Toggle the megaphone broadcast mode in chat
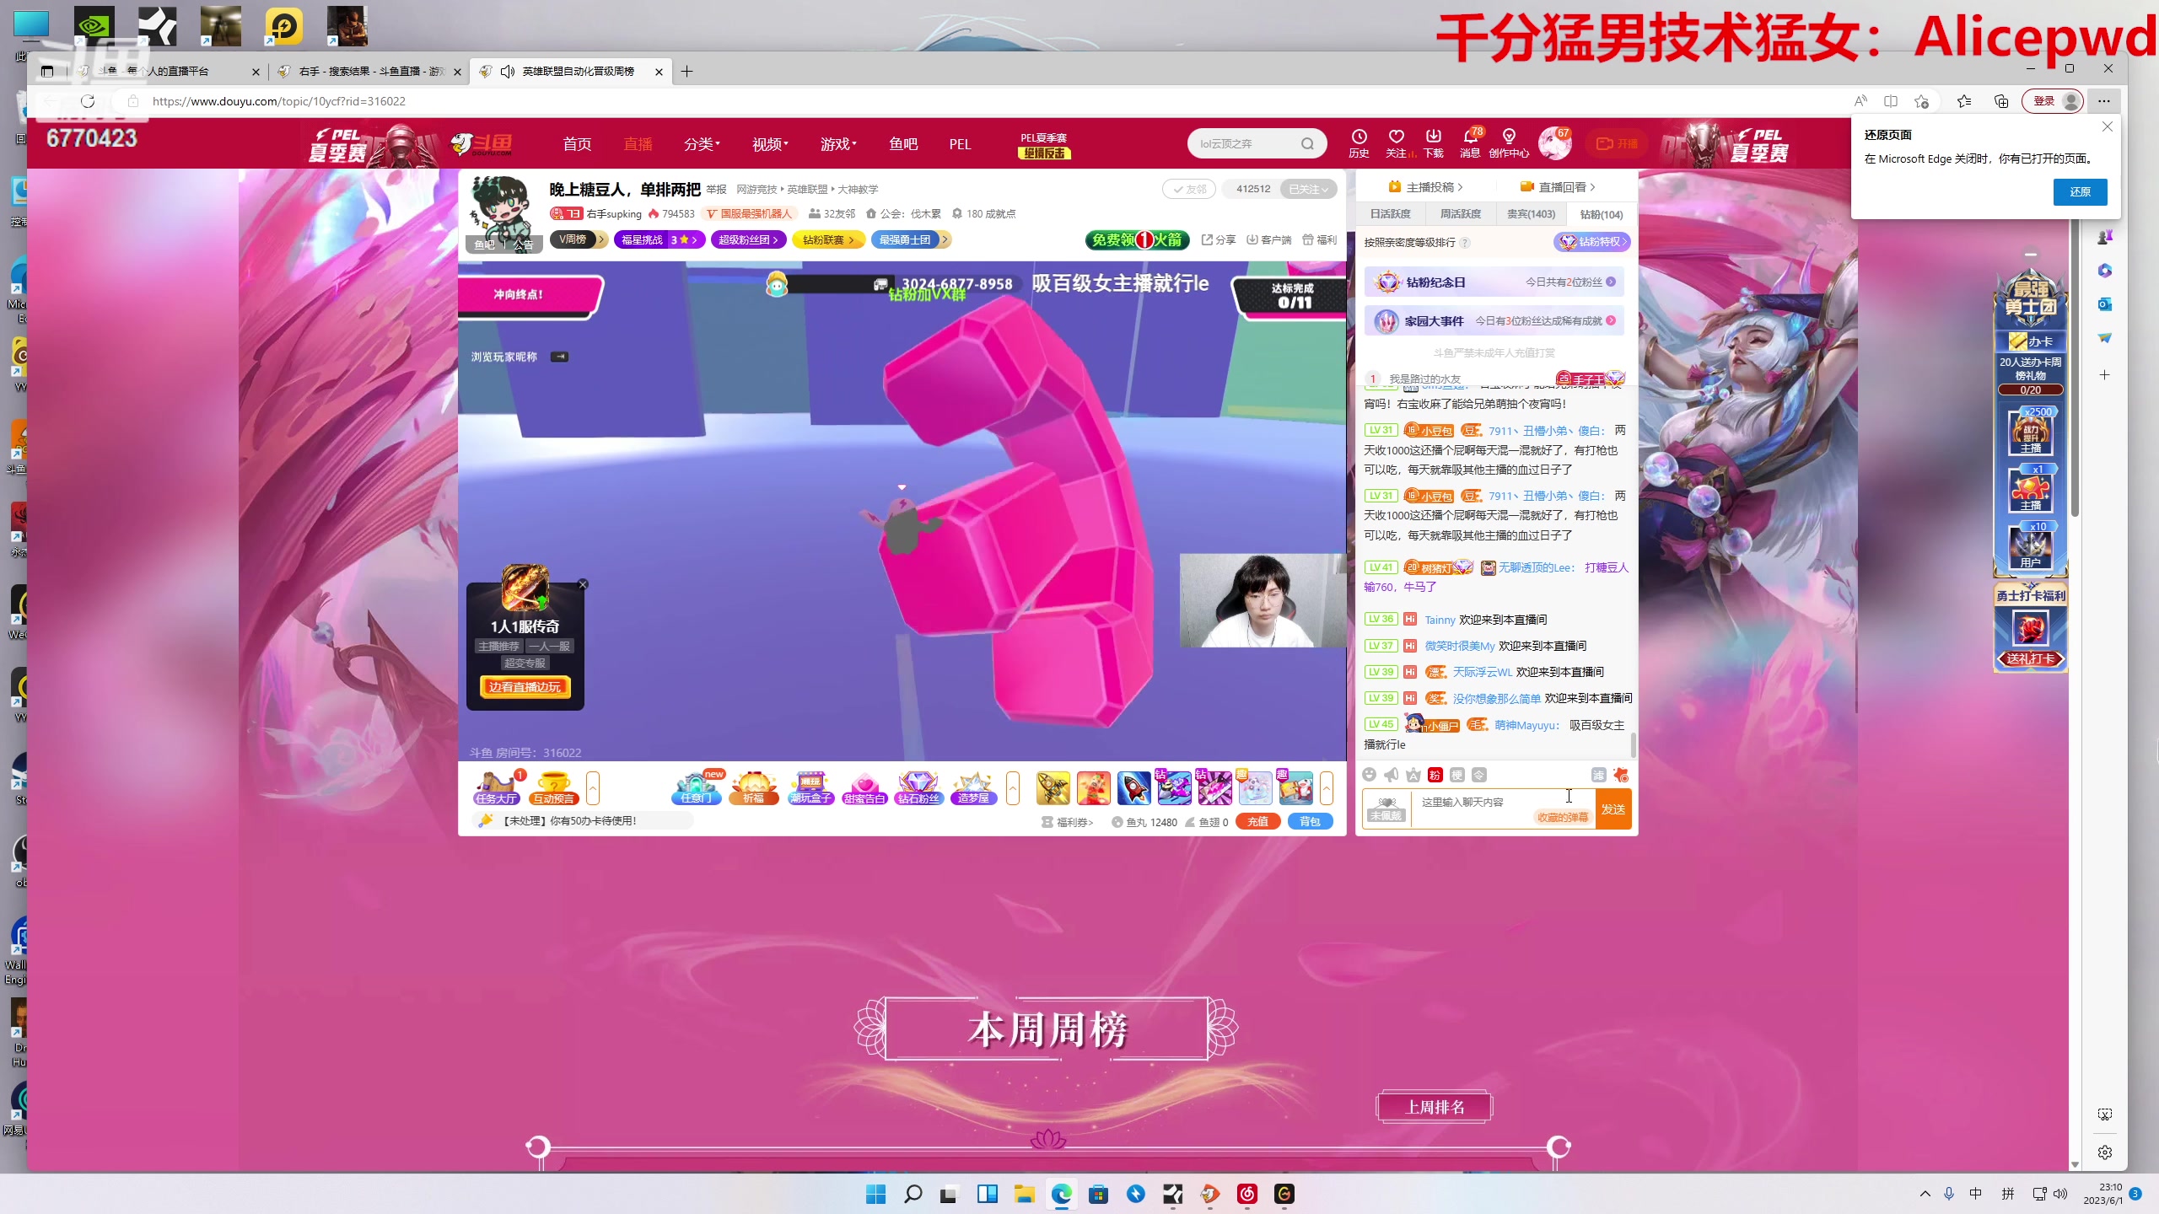Image resolution: width=2159 pixels, height=1214 pixels. 1391,775
